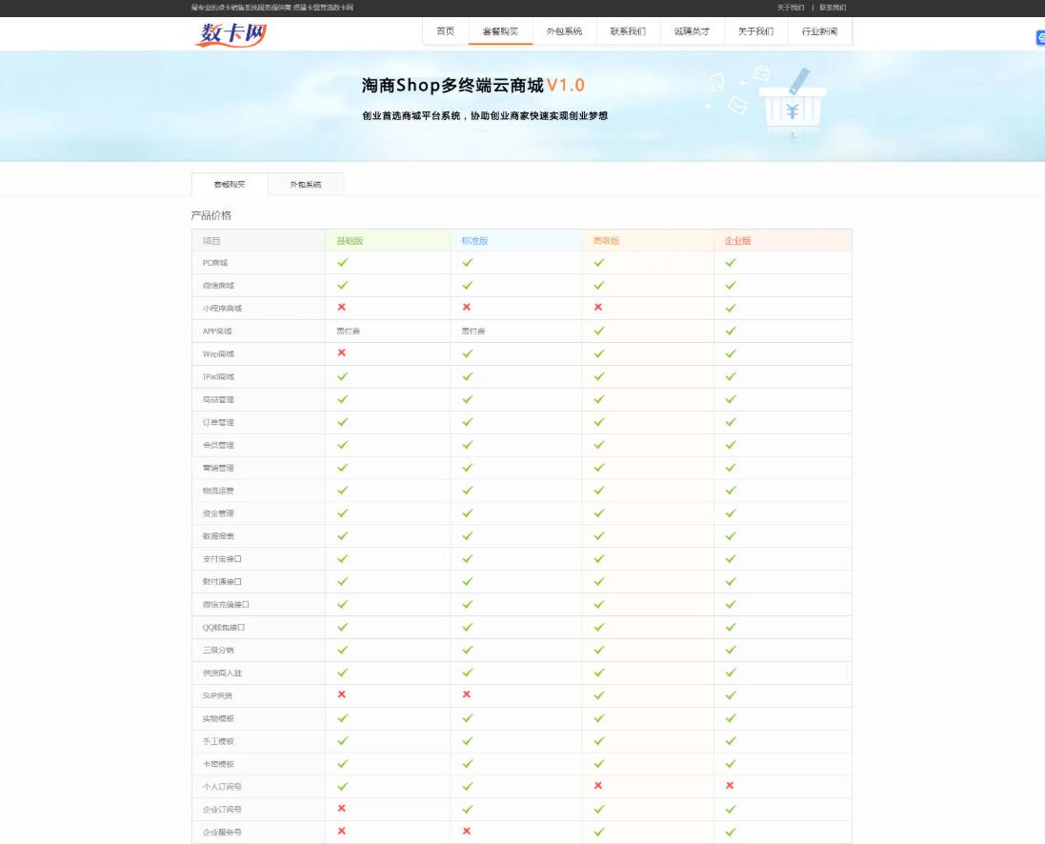Click the 企业版 column header
Image resolution: width=1045 pixels, height=844 pixels.
coord(738,241)
